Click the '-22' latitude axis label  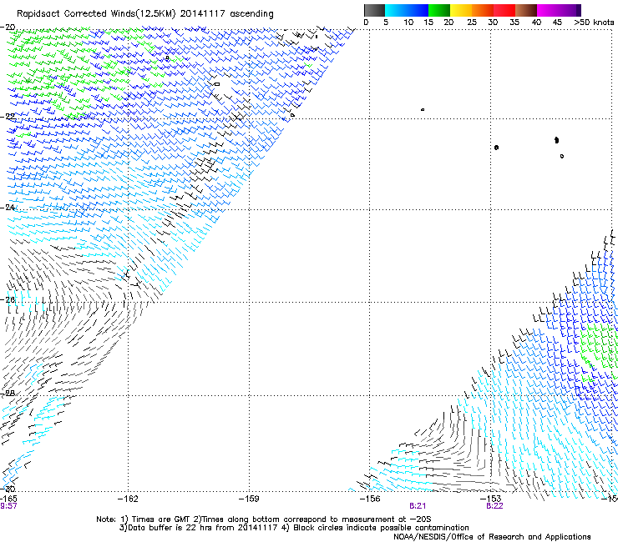point(8,117)
